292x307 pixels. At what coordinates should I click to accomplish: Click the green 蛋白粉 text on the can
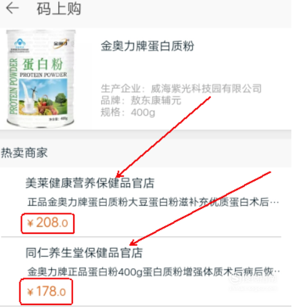[x=43, y=64]
